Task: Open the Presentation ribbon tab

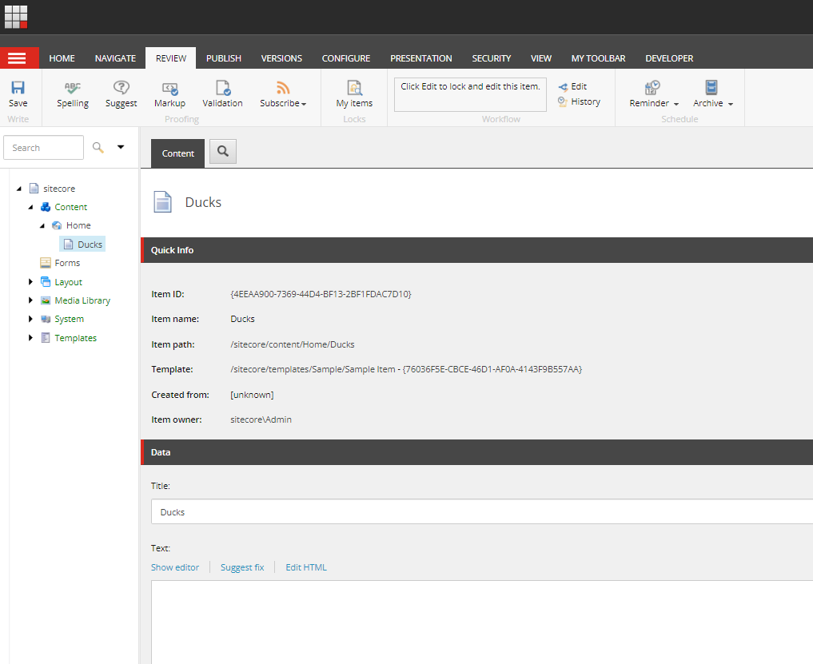Action: [420, 58]
